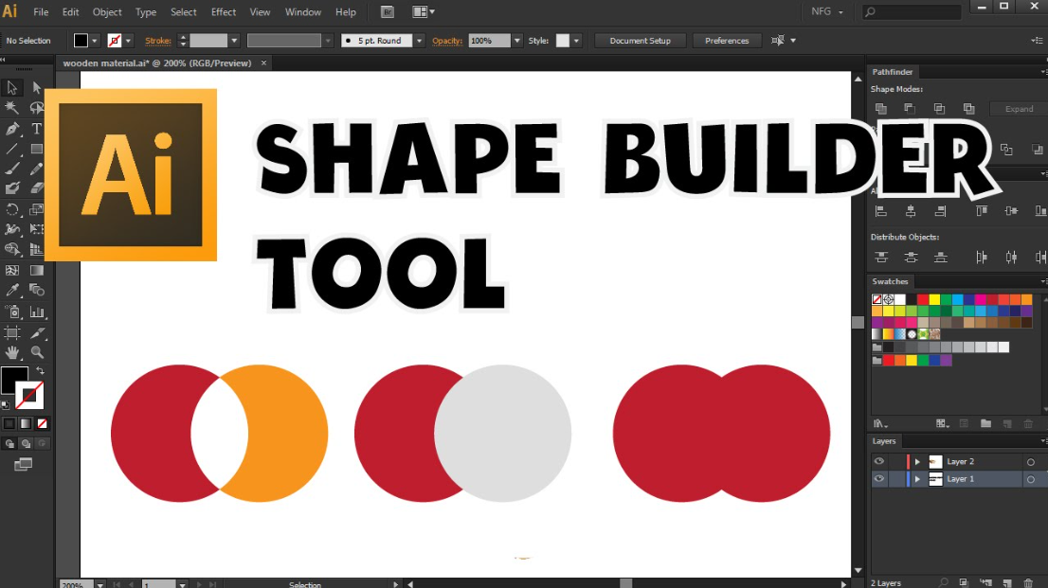1048x588 pixels.
Task: Select the Direct Selection tool
Action: tap(37, 87)
